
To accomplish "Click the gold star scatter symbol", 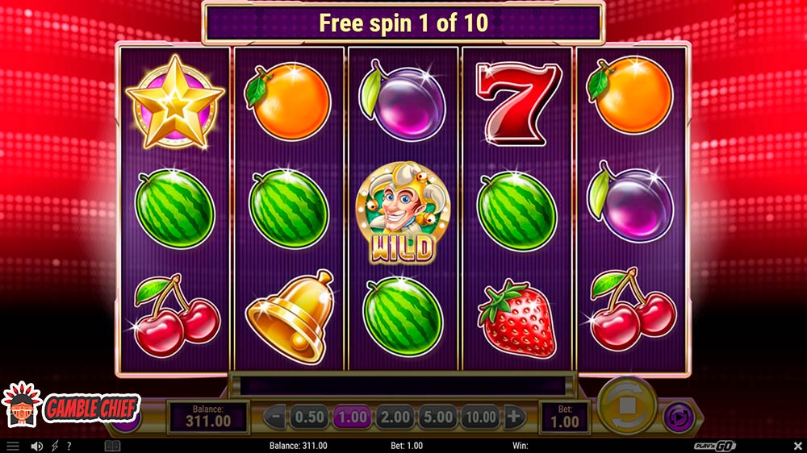I will [x=175, y=102].
